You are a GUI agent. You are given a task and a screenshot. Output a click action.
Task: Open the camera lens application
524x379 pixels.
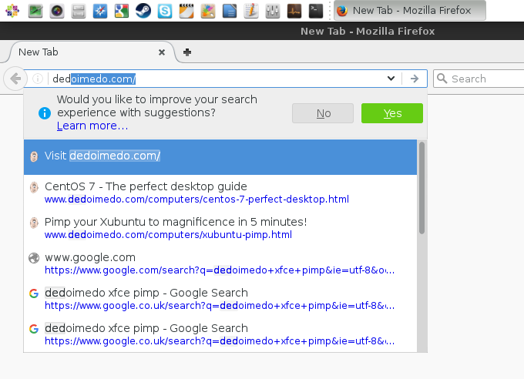tap(57, 11)
